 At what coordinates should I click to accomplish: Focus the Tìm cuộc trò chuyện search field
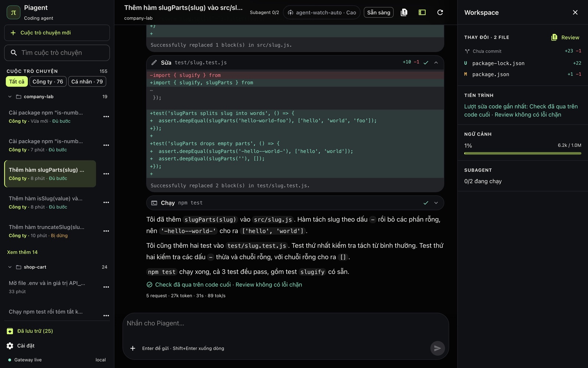57,53
